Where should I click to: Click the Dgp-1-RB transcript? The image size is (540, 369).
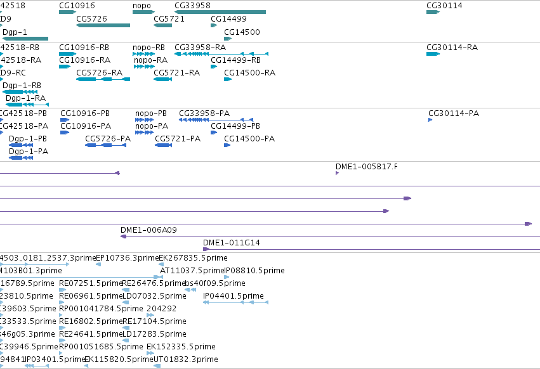20,92
